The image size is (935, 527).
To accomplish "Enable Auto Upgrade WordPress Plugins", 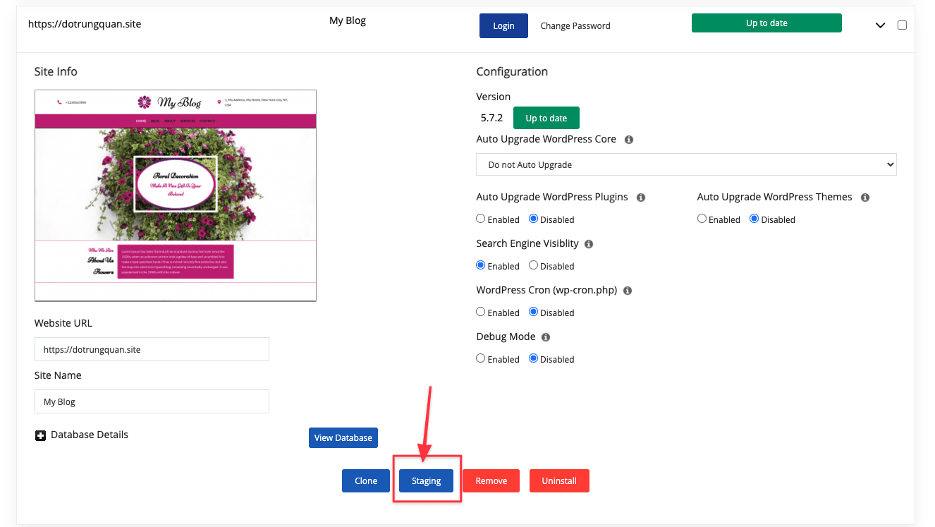I will click(x=480, y=219).
